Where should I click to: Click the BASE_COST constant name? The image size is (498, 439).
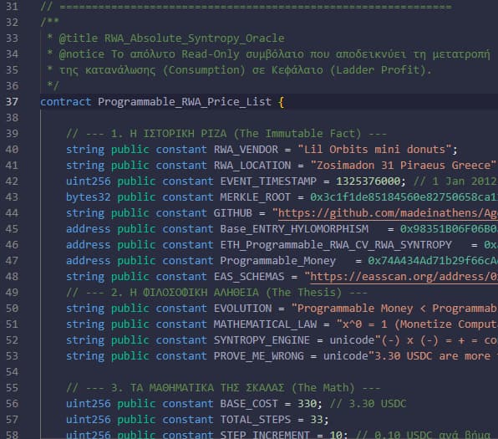tap(249, 404)
